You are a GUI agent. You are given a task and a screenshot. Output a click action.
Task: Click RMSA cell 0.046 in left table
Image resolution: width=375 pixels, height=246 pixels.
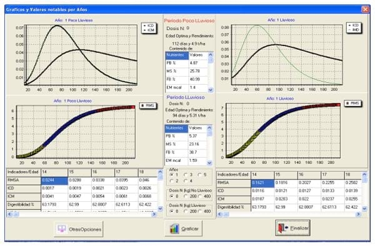(147, 181)
